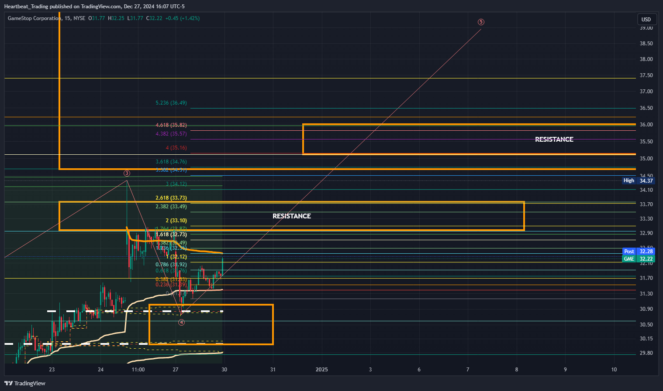The height and width of the screenshot is (391, 663).
Task: Click the RESISTANCE label near 35.50
Action: click(554, 139)
